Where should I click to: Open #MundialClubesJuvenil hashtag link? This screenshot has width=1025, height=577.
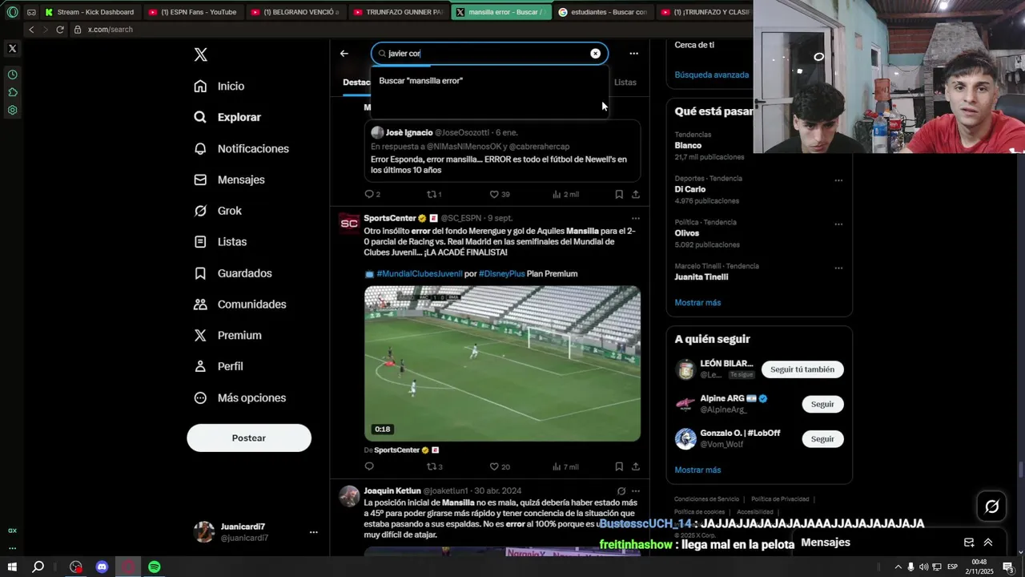pyautogui.click(x=420, y=274)
